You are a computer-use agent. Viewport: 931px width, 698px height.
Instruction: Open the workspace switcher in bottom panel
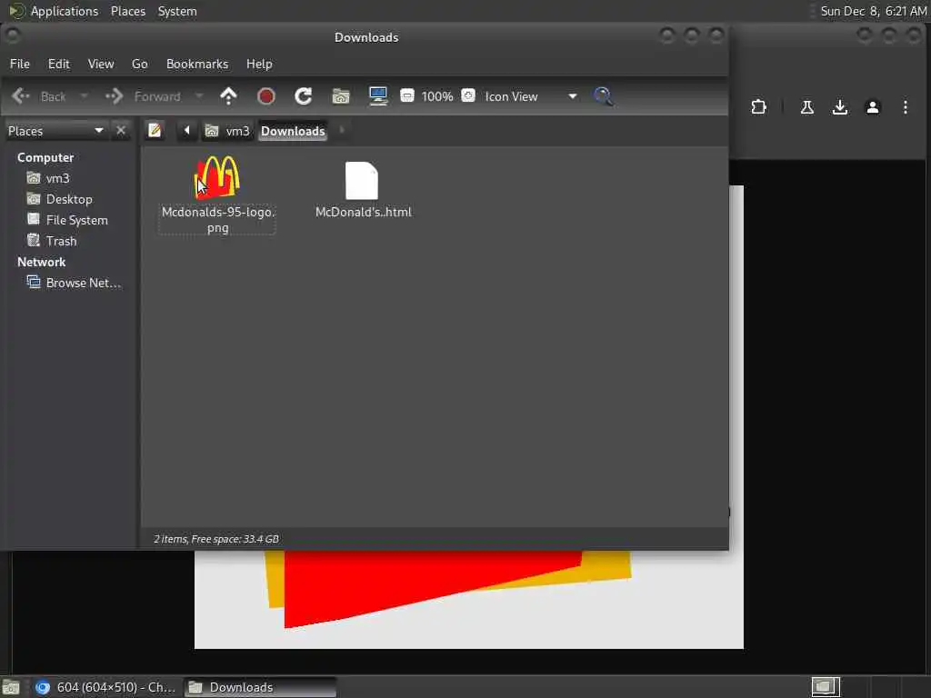(826, 687)
